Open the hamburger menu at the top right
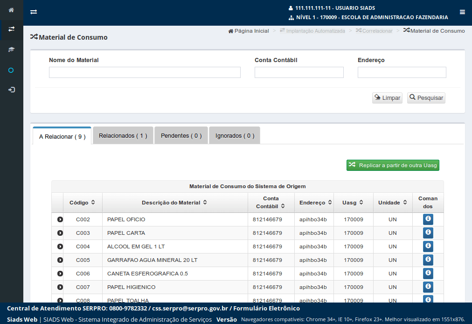472x324 pixels. click(x=462, y=12)
